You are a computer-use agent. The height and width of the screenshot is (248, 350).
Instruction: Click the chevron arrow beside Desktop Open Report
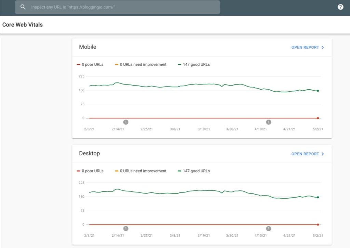323,154
